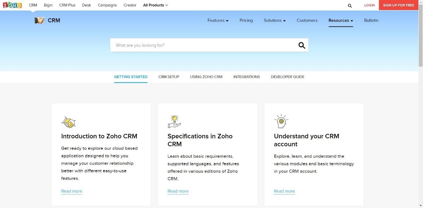
Task: Read more about Understand your CRM account
Action: (284, 191)
